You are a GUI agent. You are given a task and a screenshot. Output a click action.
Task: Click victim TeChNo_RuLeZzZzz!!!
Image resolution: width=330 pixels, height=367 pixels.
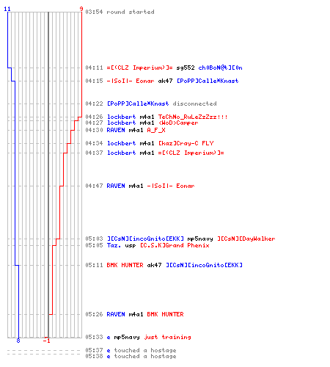pyautogui.click(x=193, y=117)
